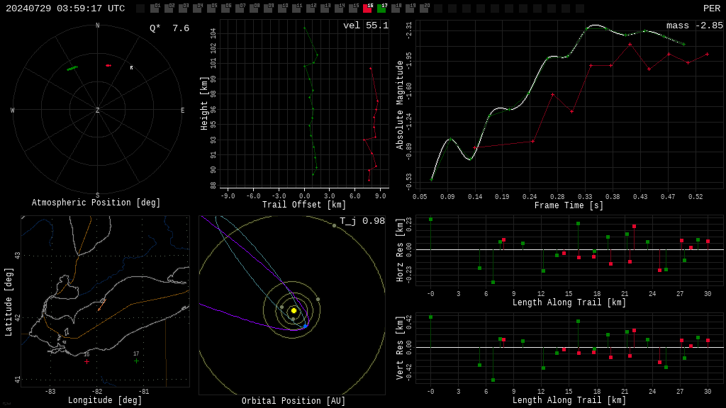Click station indicator square 05
This screenshot has height=408, width=726.
coord(211,8)
